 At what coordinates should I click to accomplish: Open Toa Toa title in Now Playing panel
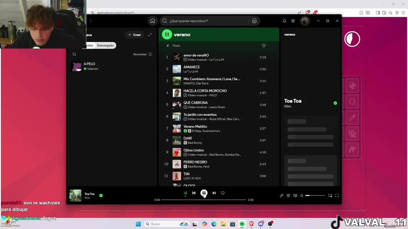(293, 101)
